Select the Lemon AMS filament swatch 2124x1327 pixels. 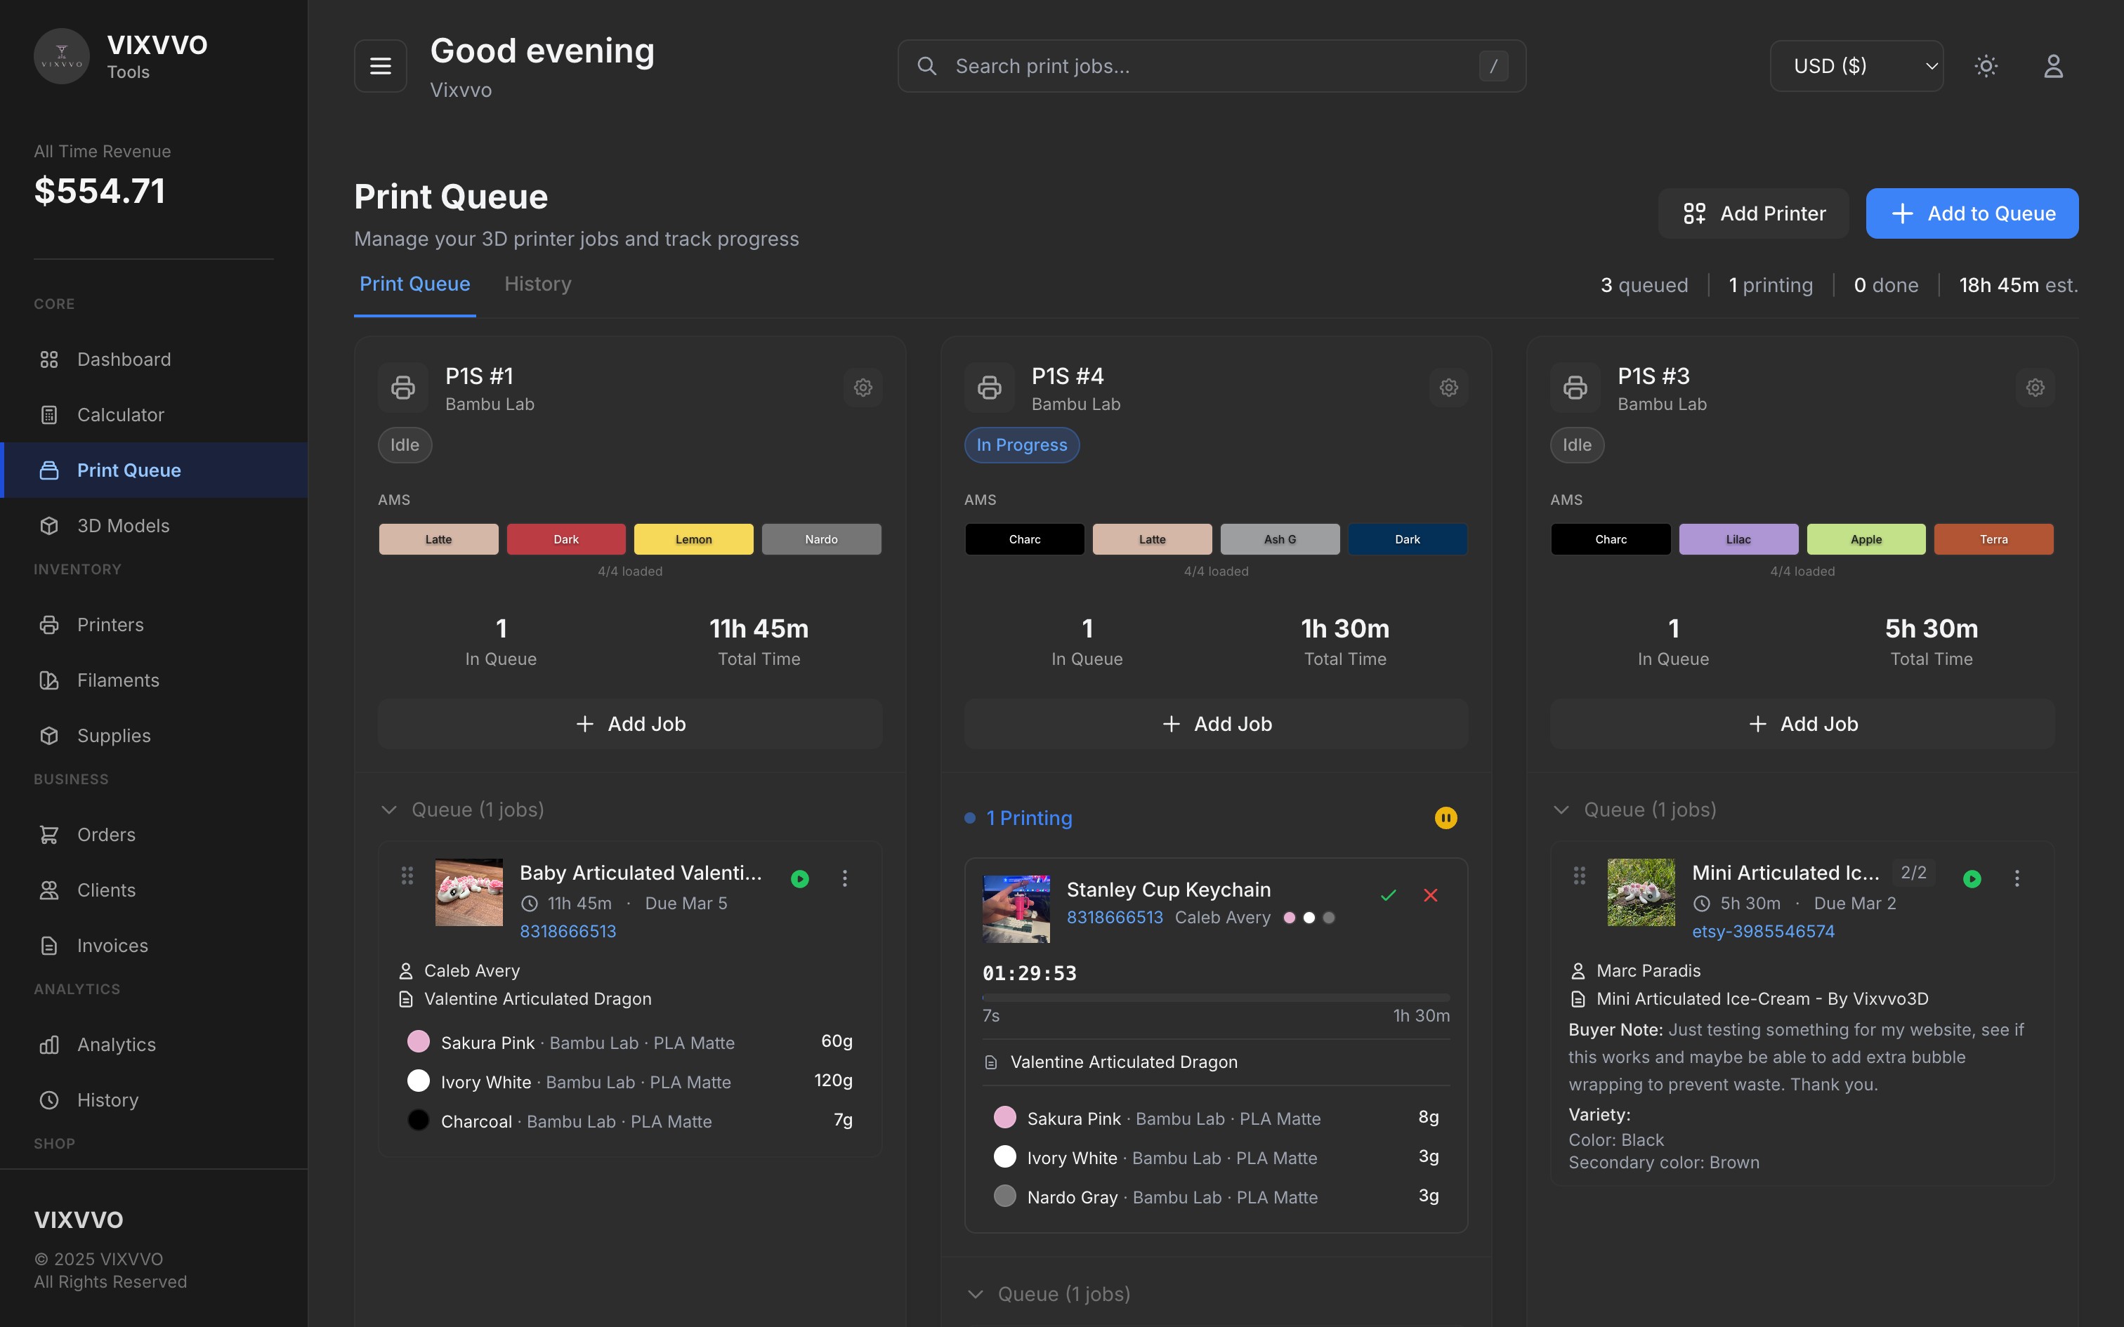click(x=693, y=539)
